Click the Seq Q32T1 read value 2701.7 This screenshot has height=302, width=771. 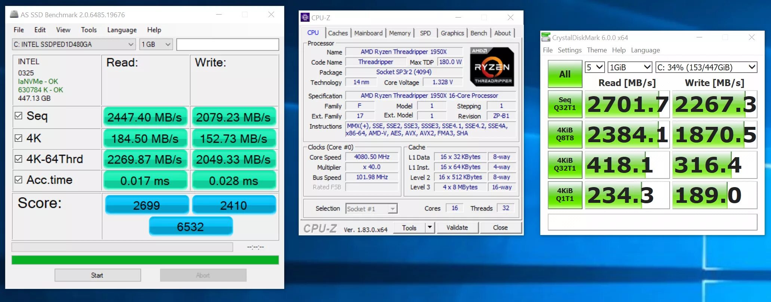(627, 104)
